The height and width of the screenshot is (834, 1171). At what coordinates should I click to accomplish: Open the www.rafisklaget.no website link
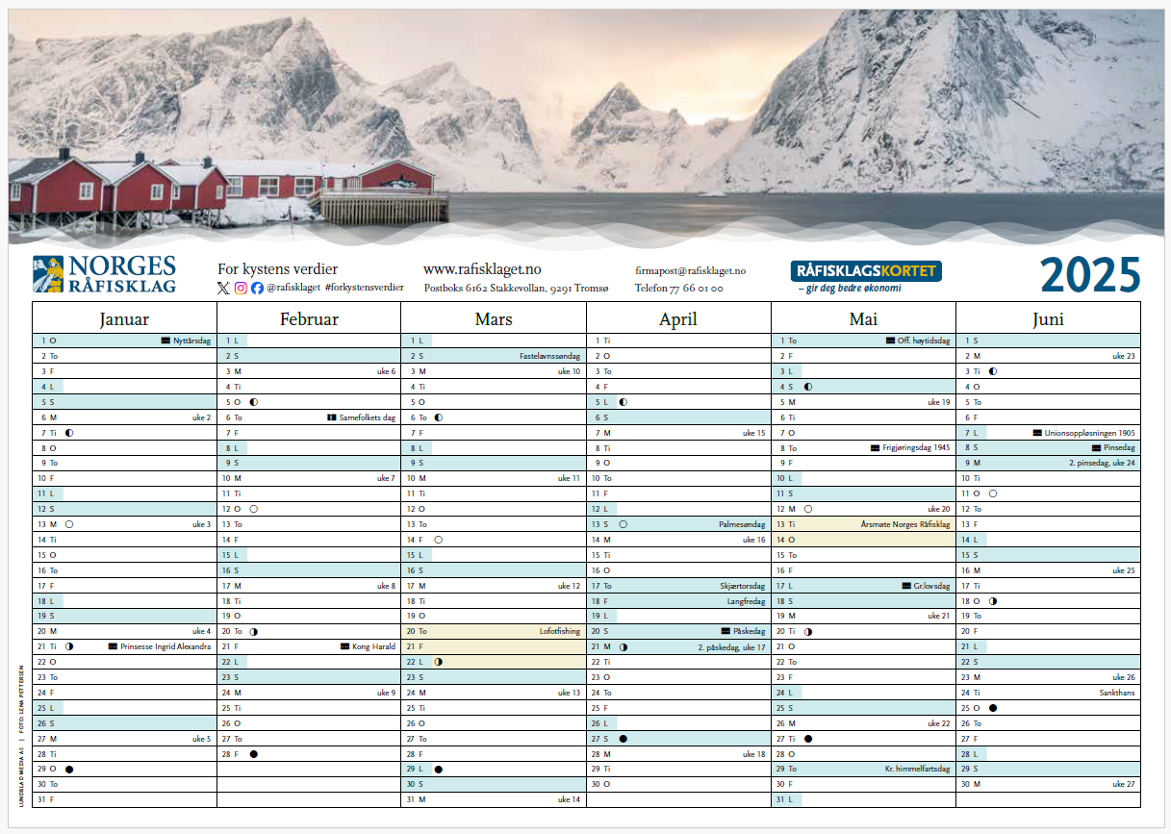pyautogui.click(x=482, y=269)
